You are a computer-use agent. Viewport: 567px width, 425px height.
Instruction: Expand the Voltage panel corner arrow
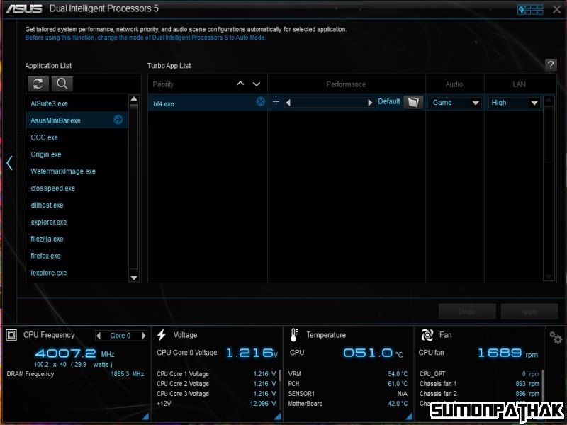pos(277,416)
